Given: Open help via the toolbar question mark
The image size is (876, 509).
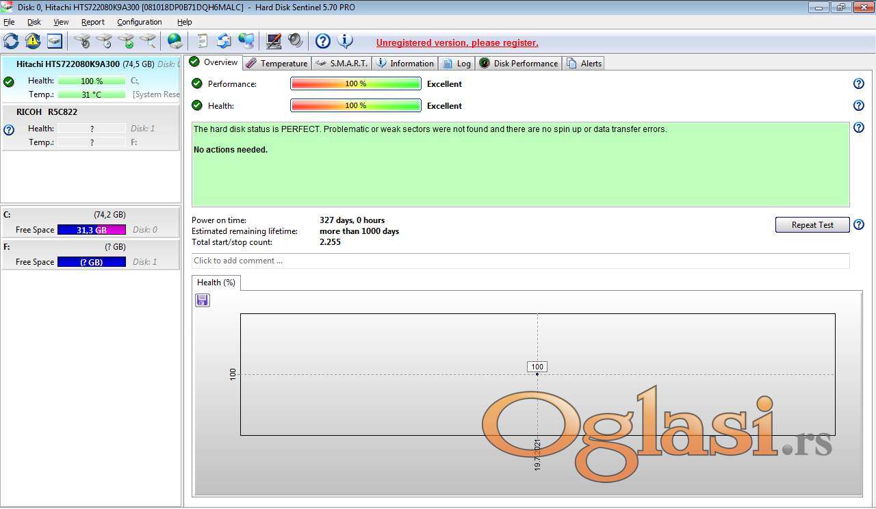Looking at the screenshot, I should 323,41.
